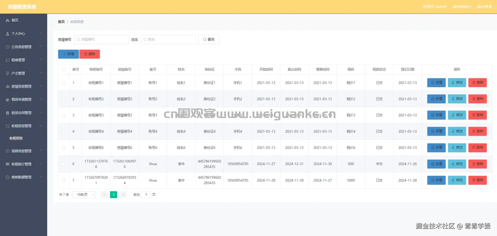
Task: Click 删除 for row 收租编号6
Action: [x=478, y=148]
